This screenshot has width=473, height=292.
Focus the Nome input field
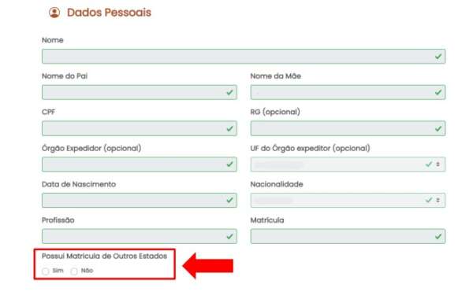(x=244, y=57)
